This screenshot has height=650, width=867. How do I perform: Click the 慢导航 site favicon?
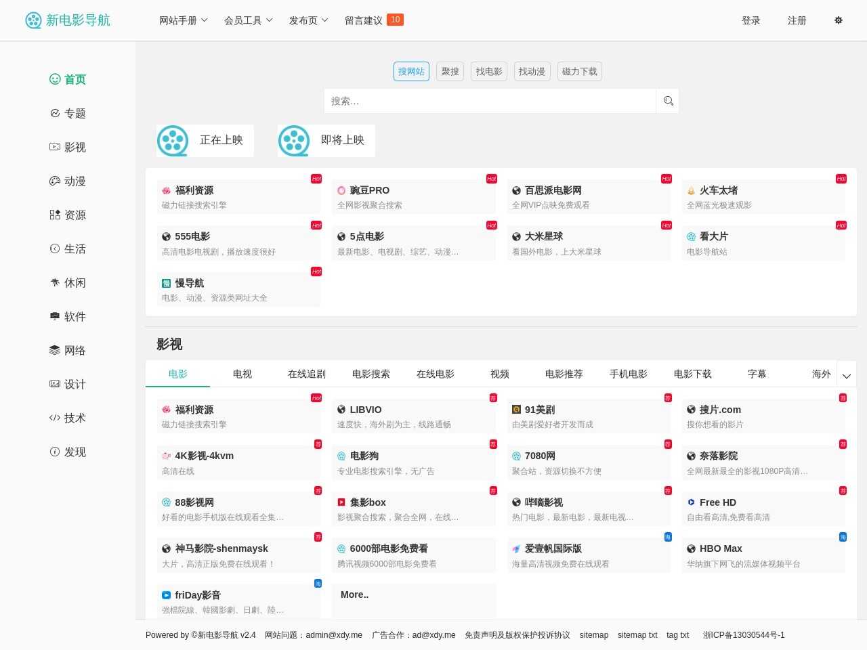click(166, 283)
